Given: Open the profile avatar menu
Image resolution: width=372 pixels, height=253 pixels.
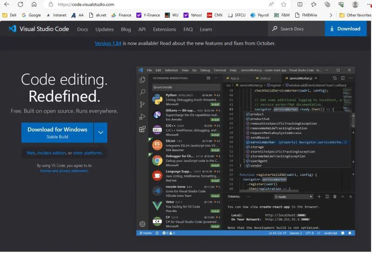Looking at the screenshot, I should [x=355, y=4].
